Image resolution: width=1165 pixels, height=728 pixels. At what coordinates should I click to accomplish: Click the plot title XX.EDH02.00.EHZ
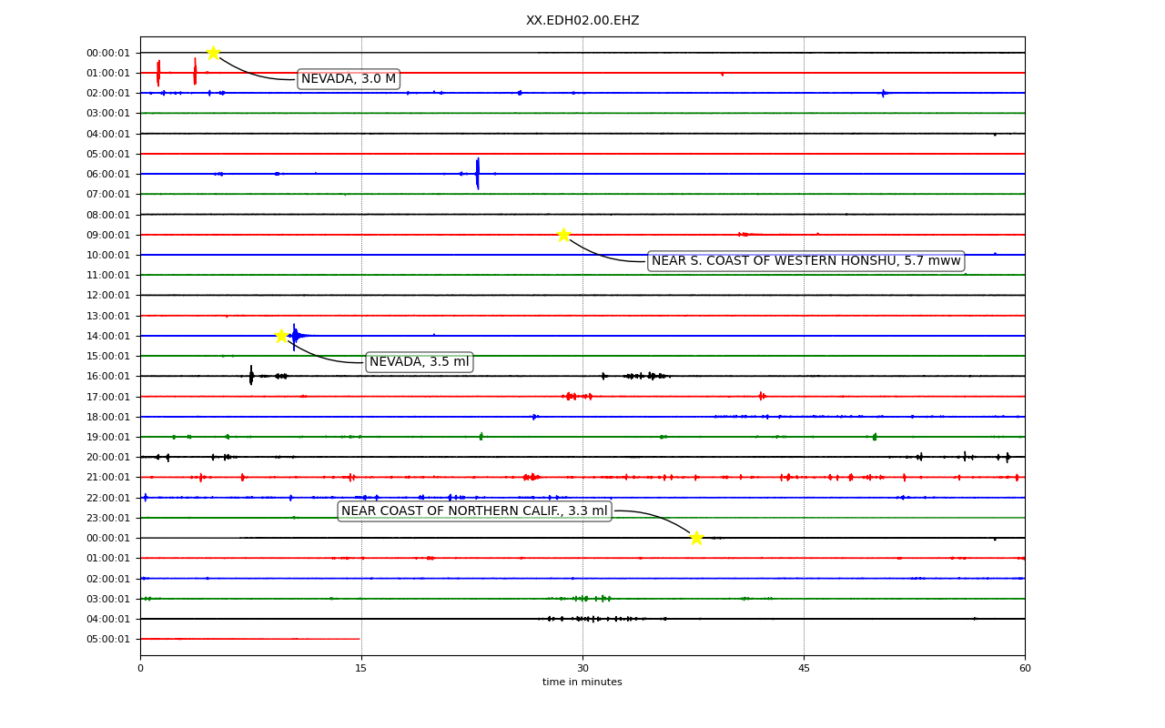582,21
